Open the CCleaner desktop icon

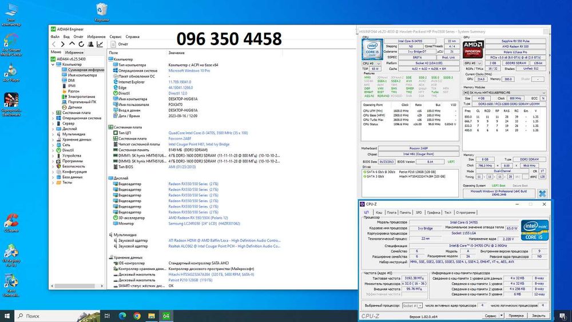[x=11, y=223]
